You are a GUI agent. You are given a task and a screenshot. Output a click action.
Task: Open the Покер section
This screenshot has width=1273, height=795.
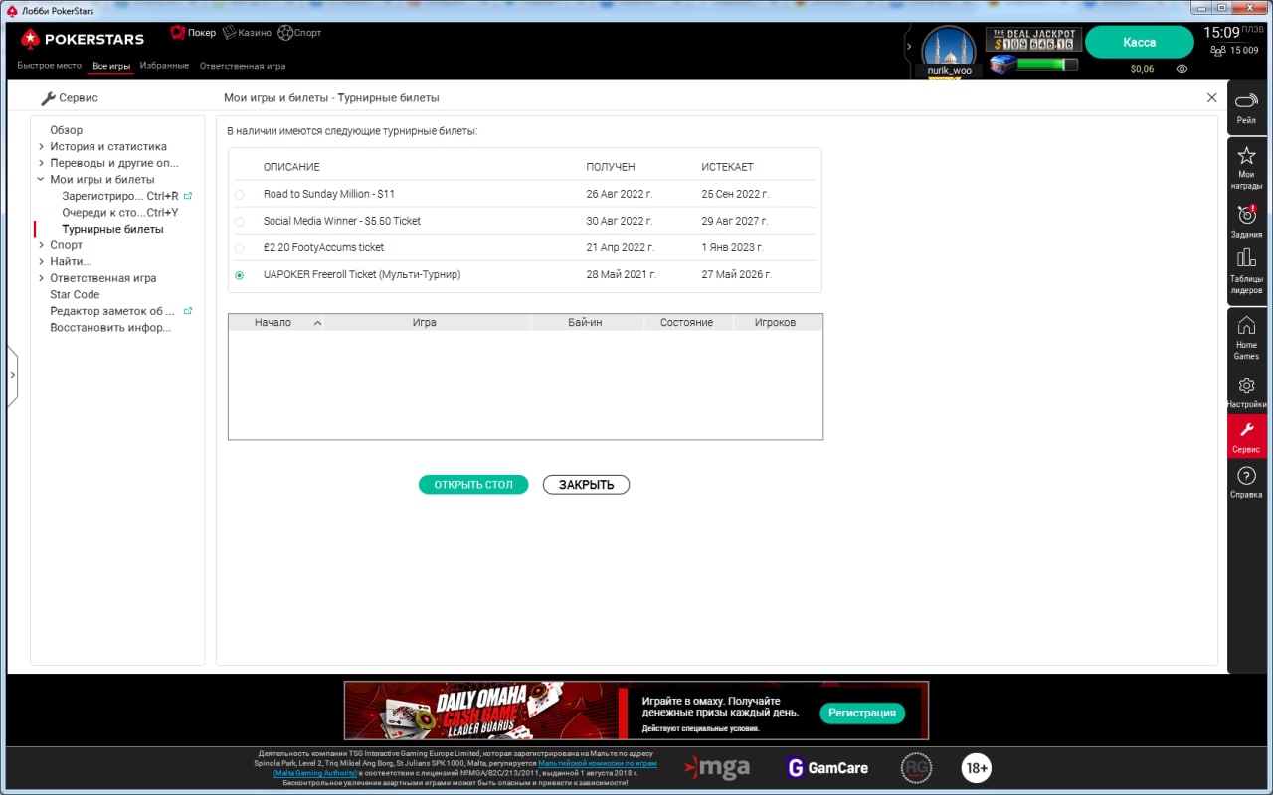[x=193, y=32]
